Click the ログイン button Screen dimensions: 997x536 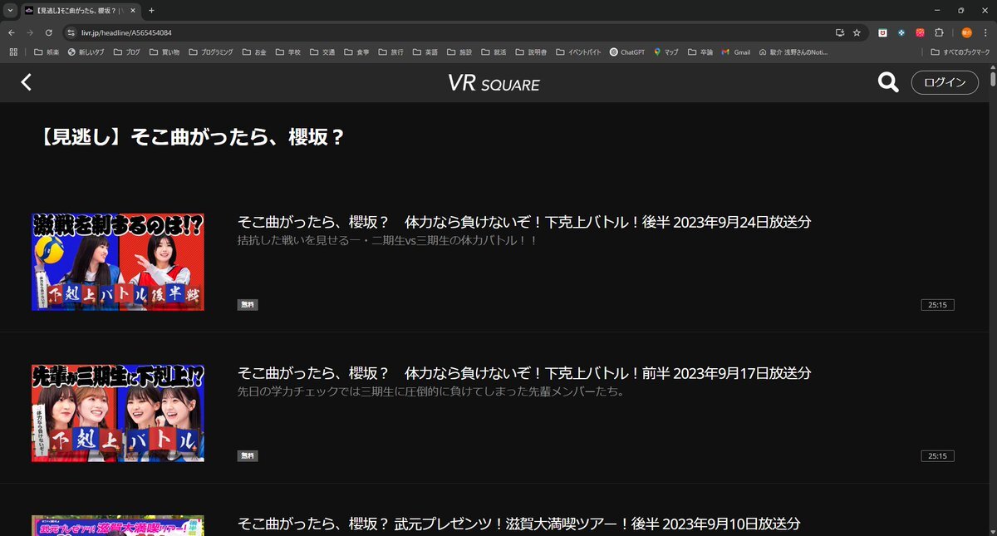945,82
